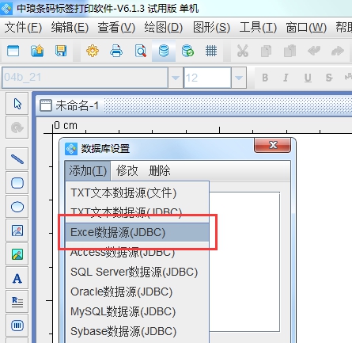Select the insert image tool
The height and width of the screenshot is (343, 352).
pos(17,231)
